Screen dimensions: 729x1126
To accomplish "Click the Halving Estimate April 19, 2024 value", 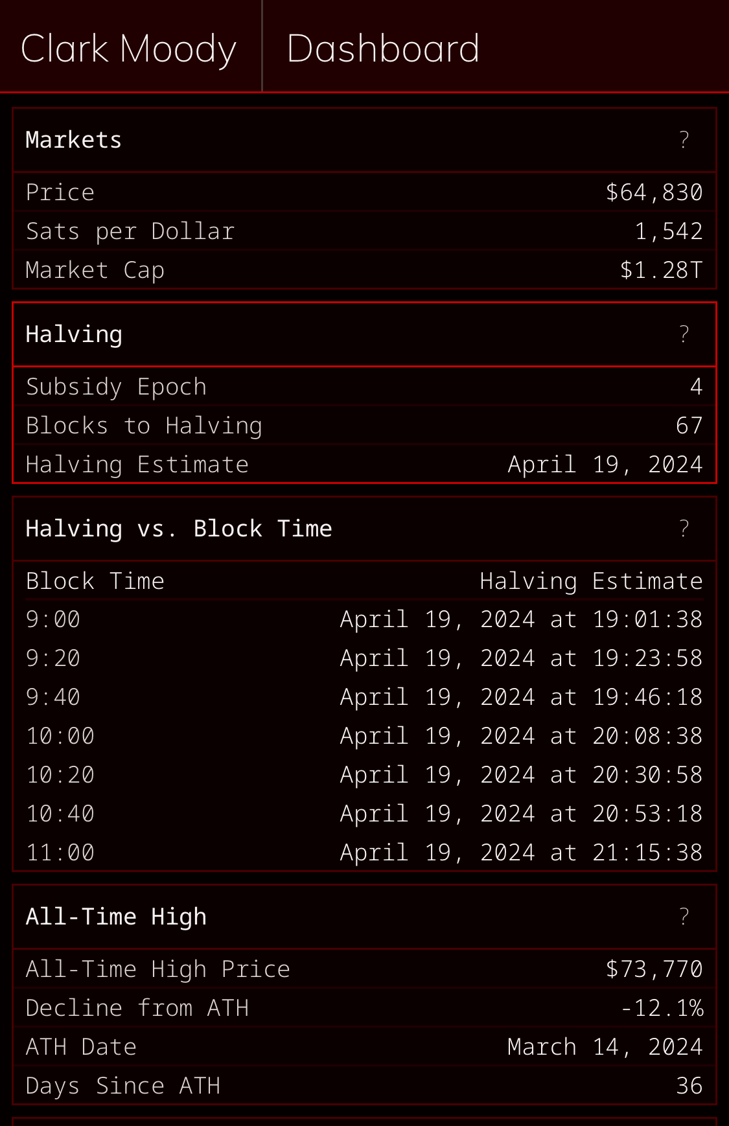I will click(x=605, y=465).
